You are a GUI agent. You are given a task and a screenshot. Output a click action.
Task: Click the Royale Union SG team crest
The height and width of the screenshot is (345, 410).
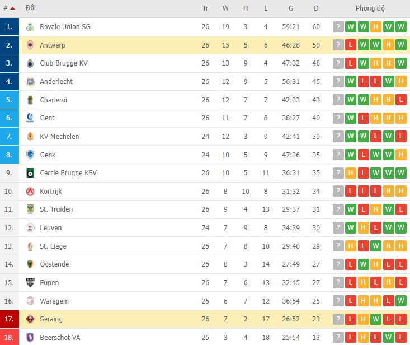(x=30, y=27)
